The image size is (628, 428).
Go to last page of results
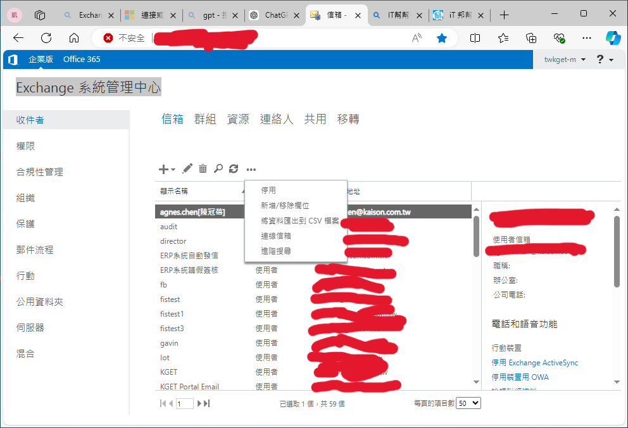206,403
